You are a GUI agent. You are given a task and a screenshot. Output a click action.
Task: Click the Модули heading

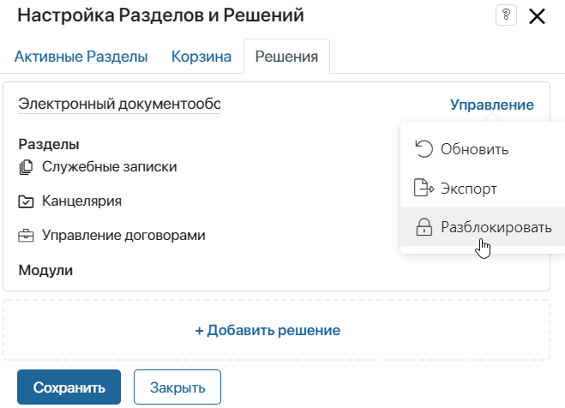click(x=45, y=271)
